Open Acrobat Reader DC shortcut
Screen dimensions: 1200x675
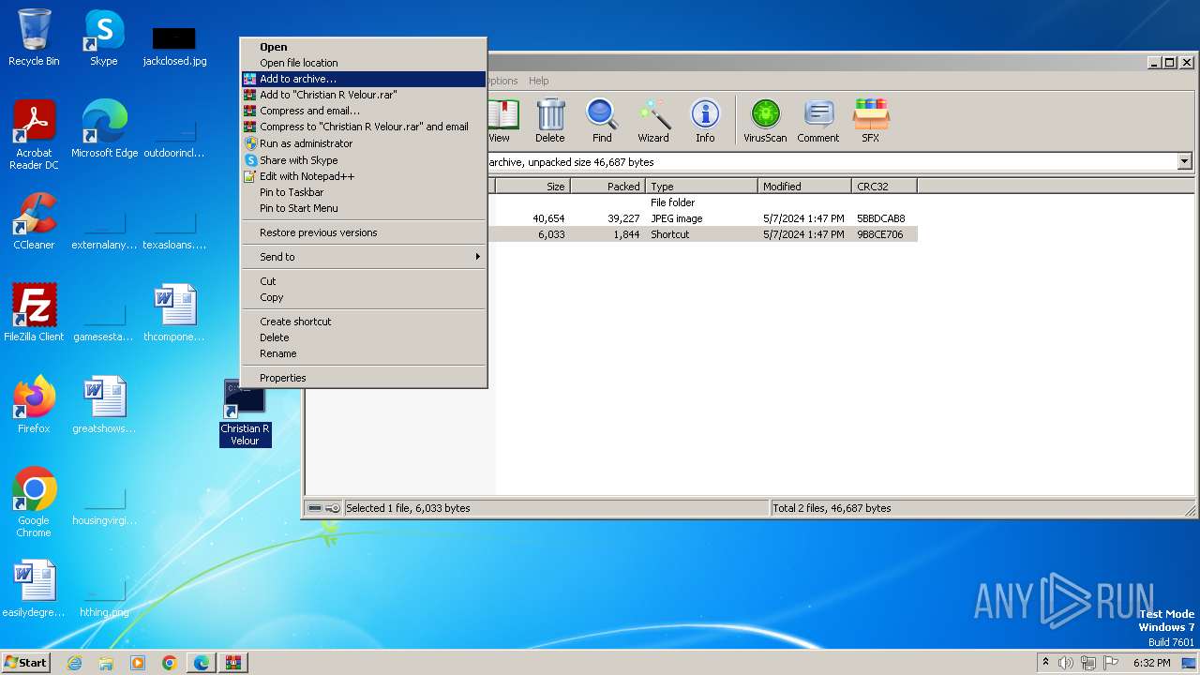click(x=34, y=135)
